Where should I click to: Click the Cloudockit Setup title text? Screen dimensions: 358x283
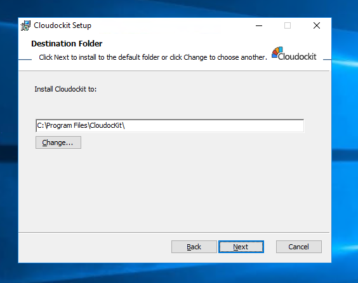point(63,25)
